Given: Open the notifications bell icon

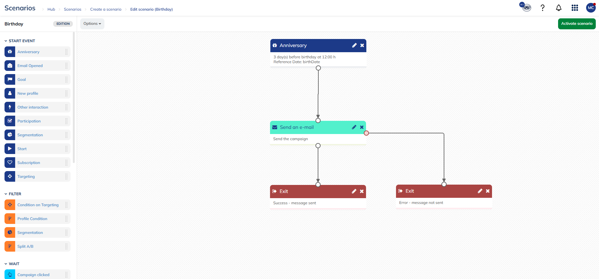Looking at the screenshot, I should (559, 8).
